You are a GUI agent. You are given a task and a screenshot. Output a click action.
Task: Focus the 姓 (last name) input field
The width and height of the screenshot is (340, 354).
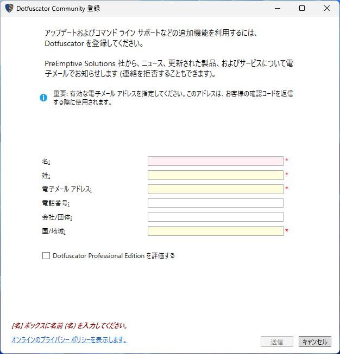pos(216,175)
